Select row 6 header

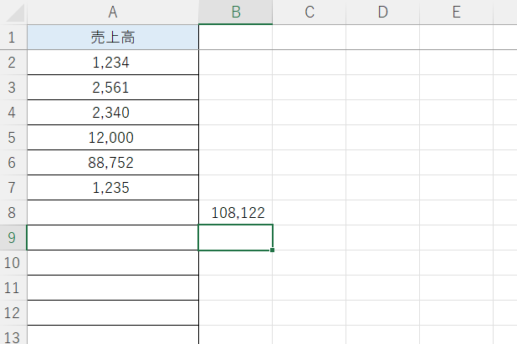13,163
